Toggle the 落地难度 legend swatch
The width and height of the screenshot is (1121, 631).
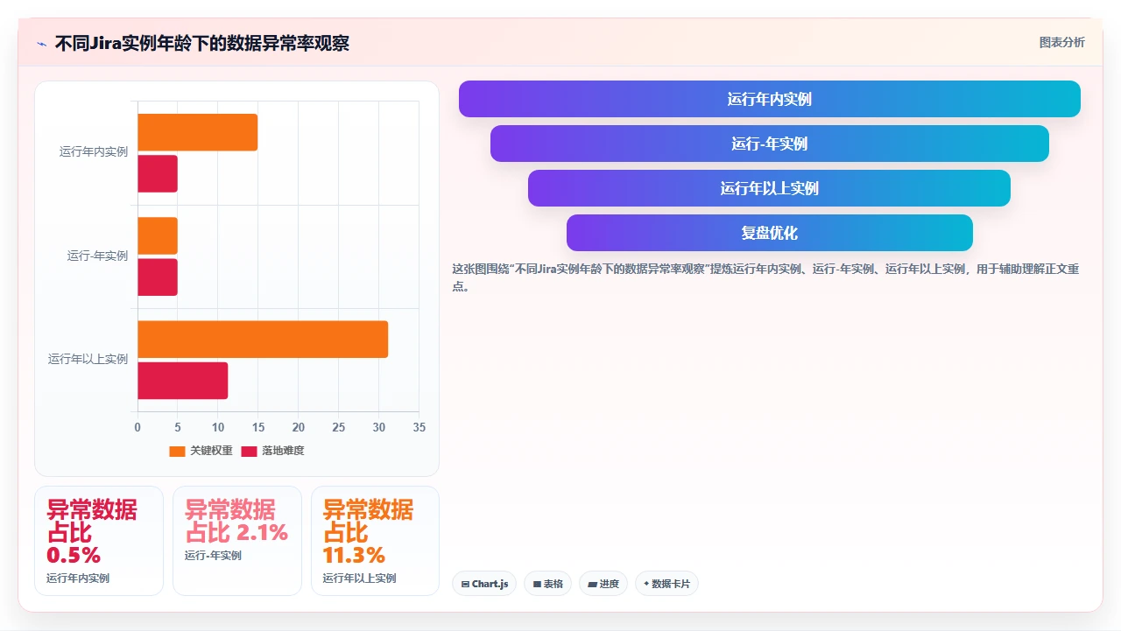[x=250, y=451]
